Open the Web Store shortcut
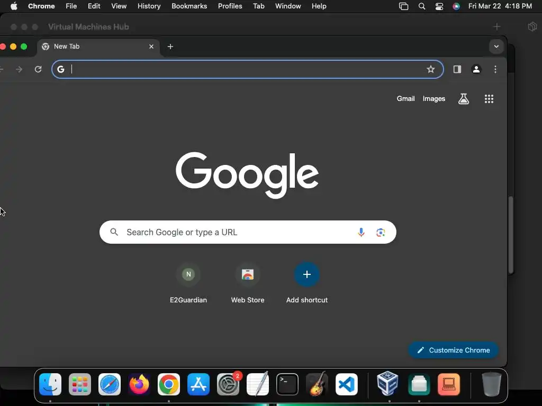The image size is (542, 406). tap(248, 283)
